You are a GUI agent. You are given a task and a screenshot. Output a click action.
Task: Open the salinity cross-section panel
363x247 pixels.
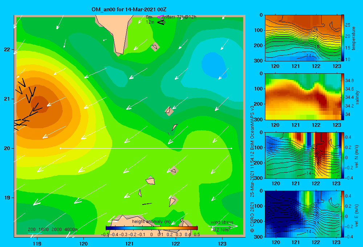point(303,97)
